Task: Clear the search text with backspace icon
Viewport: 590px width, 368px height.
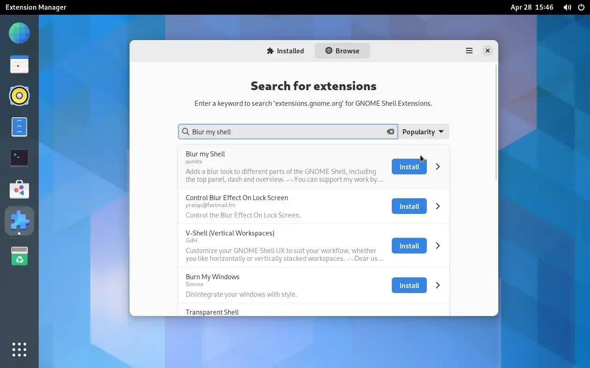Action: coord(390,132)
